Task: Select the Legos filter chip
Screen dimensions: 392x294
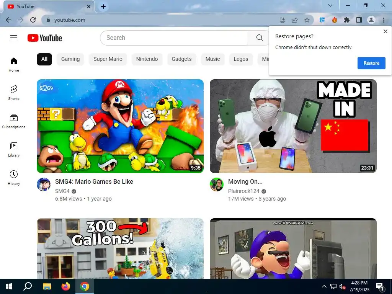Action: click(241, 59)
